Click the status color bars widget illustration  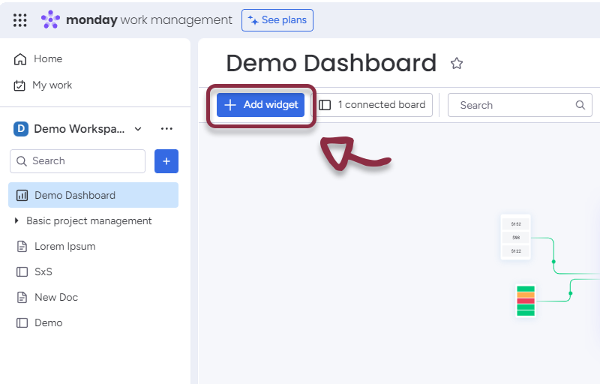[526, 300]
